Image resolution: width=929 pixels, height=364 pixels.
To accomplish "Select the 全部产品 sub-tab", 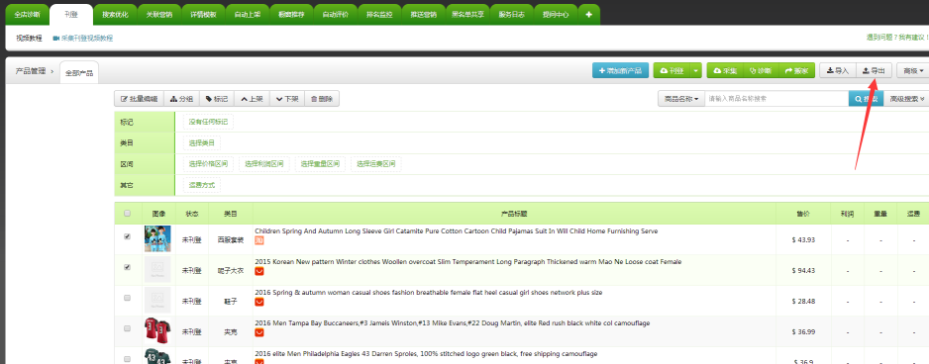I will (x=79, y=73).
